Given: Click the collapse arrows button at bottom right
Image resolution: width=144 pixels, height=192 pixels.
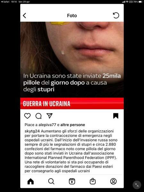Looking at the screenshot, I should (x=137, y=185).
